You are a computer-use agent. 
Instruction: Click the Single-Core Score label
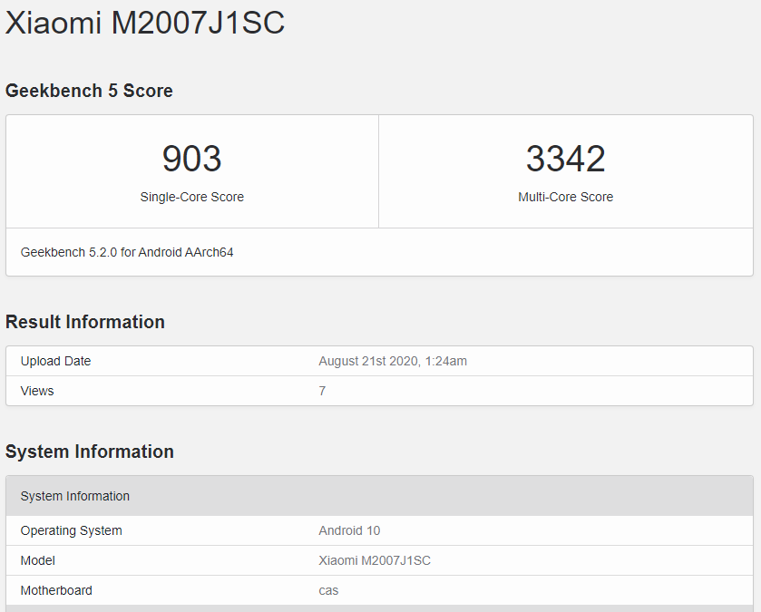coord(191,197)
